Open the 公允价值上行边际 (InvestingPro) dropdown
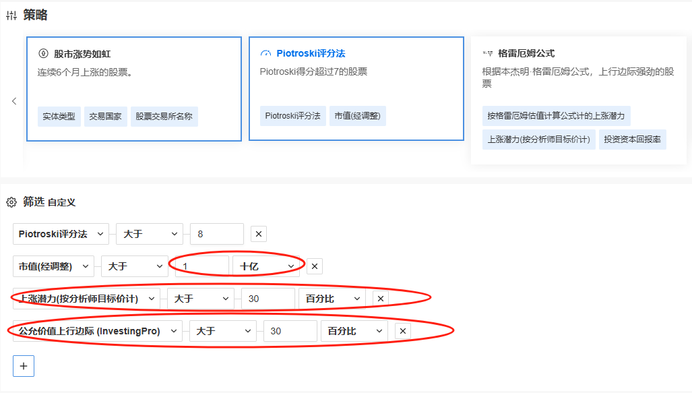This screenshot has height=393, width=692. tap(97, 331)
